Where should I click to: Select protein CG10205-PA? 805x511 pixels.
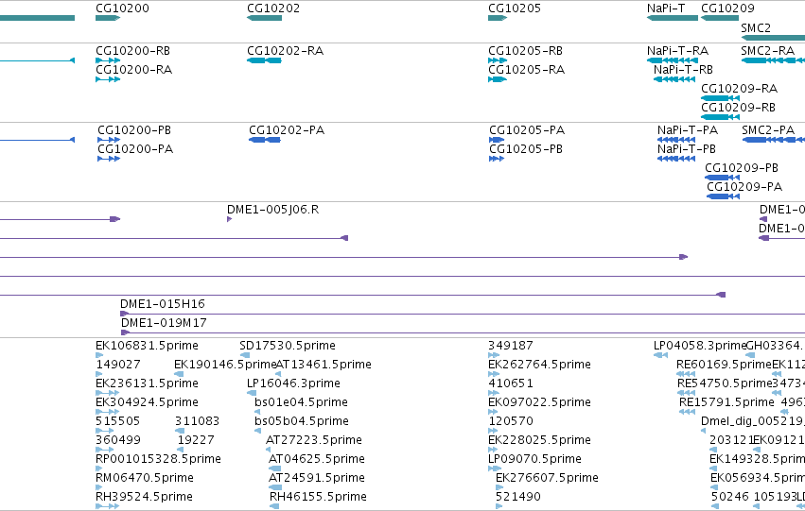[497, 140]
